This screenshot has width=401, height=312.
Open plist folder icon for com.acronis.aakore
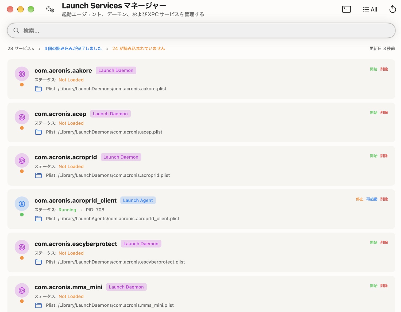(38, 89)
